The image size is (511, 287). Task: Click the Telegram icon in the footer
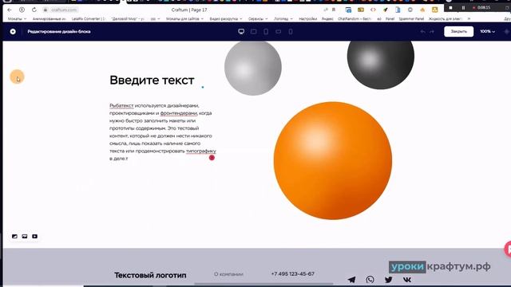[x=351, y=280]
